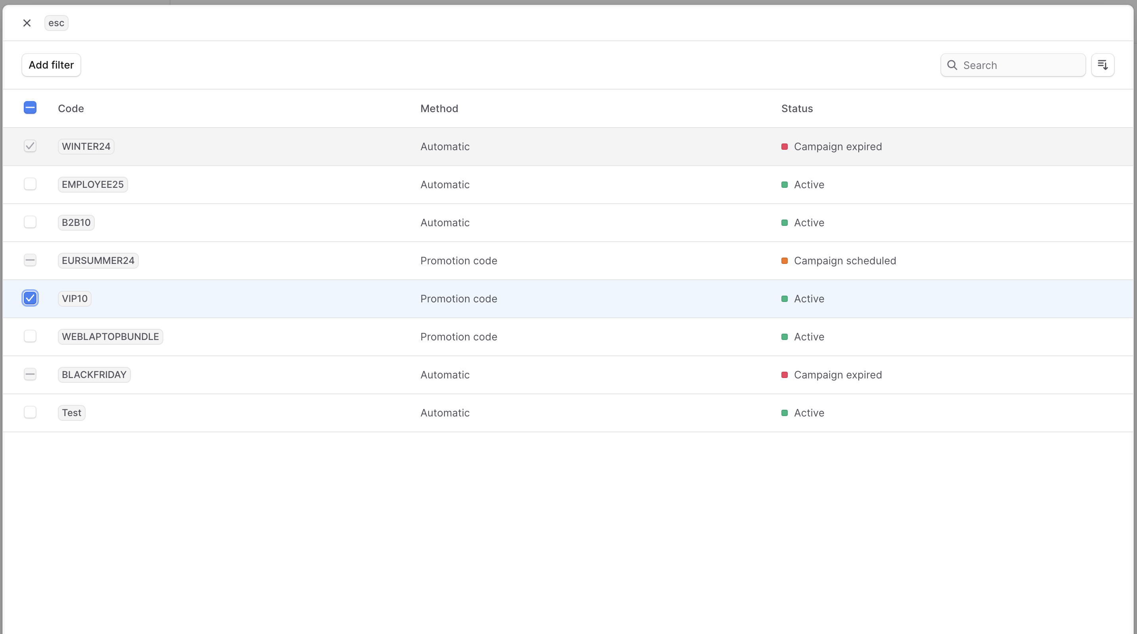Screen dimensions: 1137x634
Task: Uncheck the VIP10 row checkbox
Action: pos(30,298)
